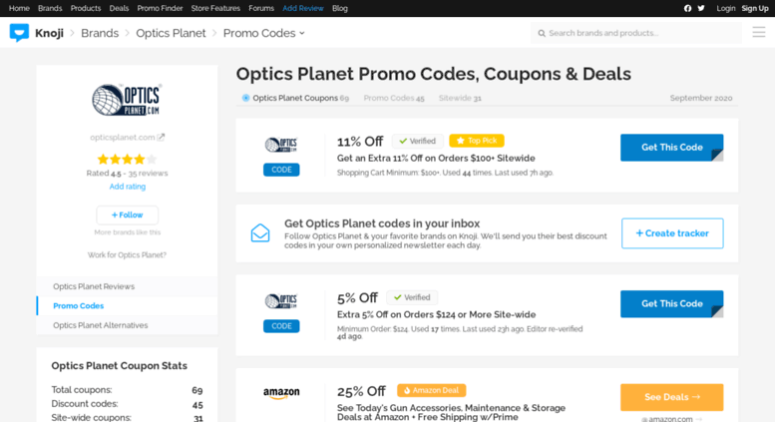Select the Promo Codes 45 filter
This screenshot has height=422, width=775.
[394, 98]
